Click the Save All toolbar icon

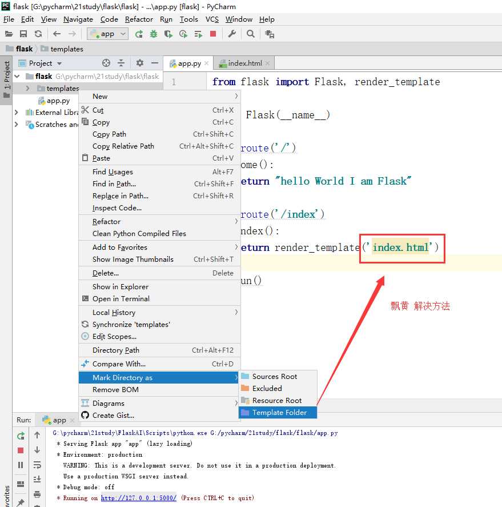click(x=23, y=34)
